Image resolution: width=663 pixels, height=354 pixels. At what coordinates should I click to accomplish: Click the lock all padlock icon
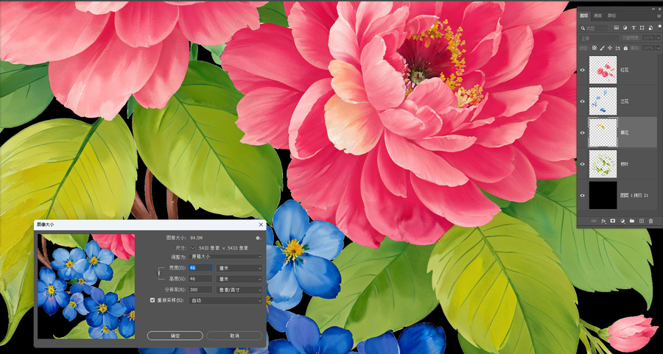pos(625,48)
